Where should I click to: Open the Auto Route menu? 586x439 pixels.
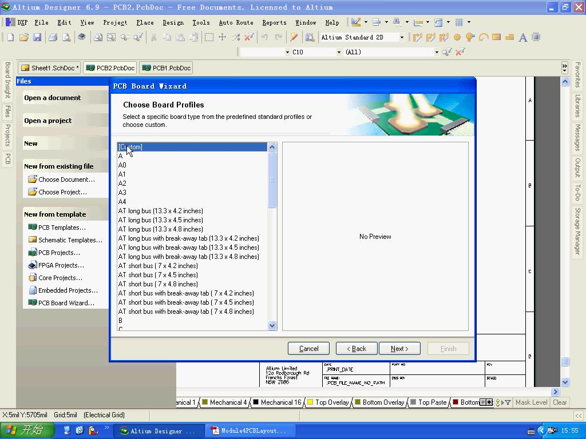pos(236,22)
